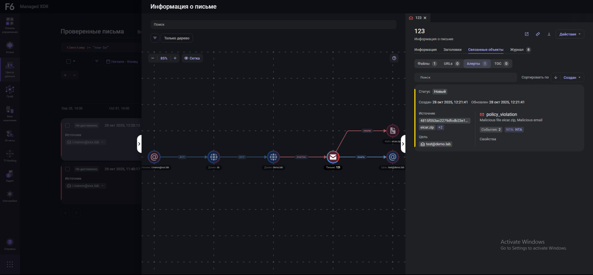This screenshot has width=593, height=275.
Task: Click the zoom in plus button
Action: tap(175, 58)
